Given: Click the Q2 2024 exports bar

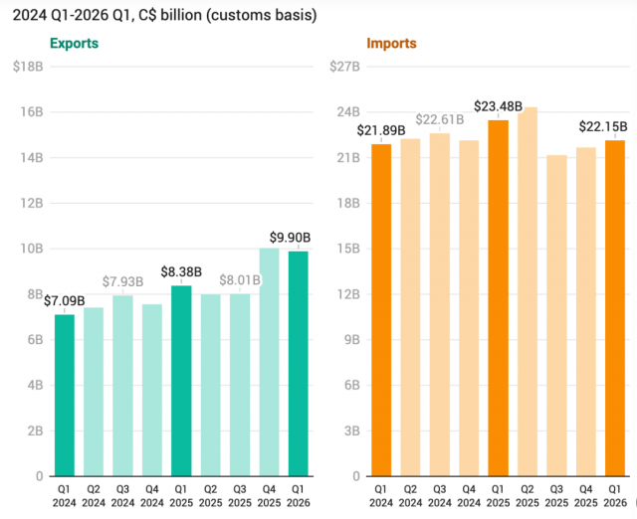Looking at the screenshot, I should click(94, 392).
